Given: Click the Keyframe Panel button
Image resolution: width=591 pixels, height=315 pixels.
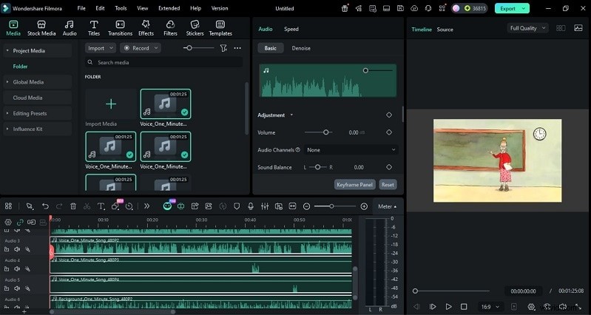Looking at the screenshot, I should (x=355, y=185).
